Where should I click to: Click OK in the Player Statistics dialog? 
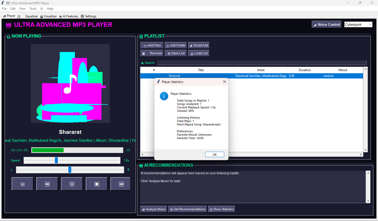click(214, 155)
